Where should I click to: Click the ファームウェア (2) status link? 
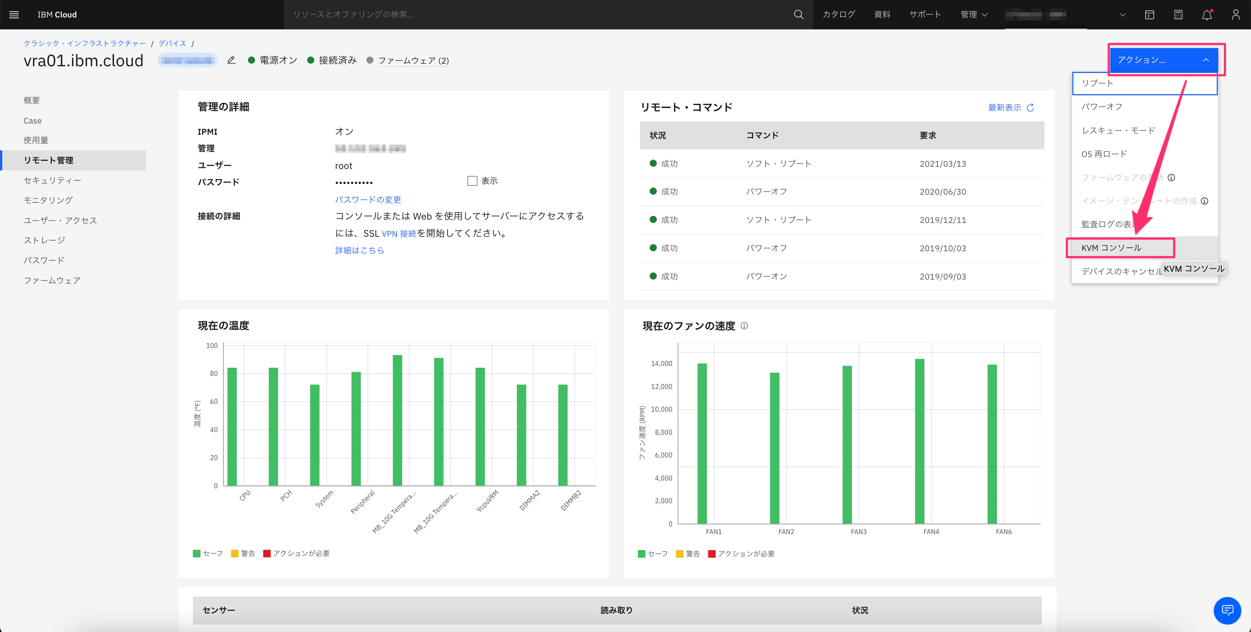point(413,60)
